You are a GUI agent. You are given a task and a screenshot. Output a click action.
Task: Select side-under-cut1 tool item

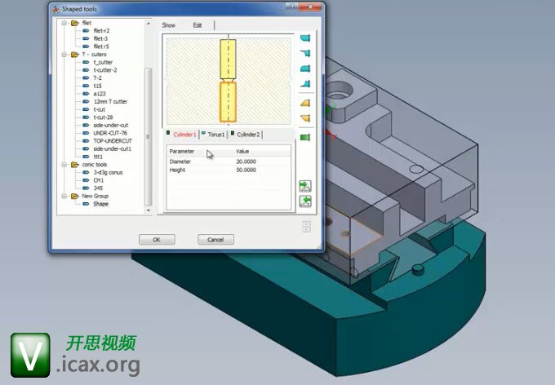[112, 149]
